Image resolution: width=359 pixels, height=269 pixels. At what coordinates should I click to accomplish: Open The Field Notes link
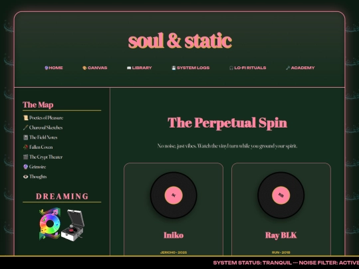click(40, 137)
